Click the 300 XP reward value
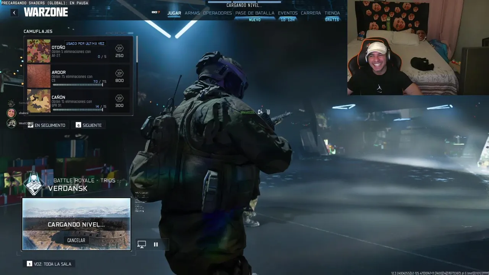Screen dimensions: 489x275 [119, 105]
